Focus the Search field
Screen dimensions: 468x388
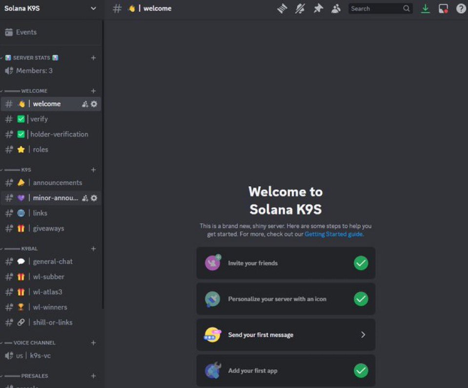click(x=380, y=9)
